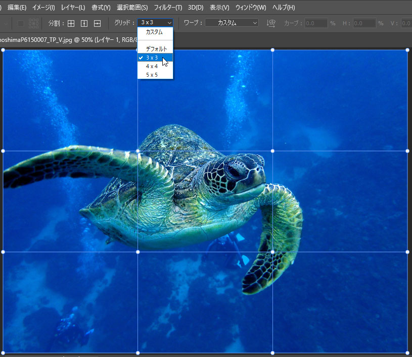Open the レイヤー(L) menu
Viewport: 412px width, 357px height.
73,8
